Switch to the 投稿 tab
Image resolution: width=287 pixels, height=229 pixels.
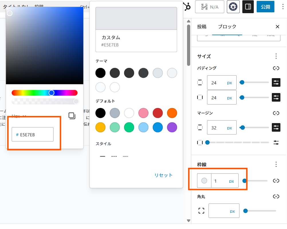point(202,27)
